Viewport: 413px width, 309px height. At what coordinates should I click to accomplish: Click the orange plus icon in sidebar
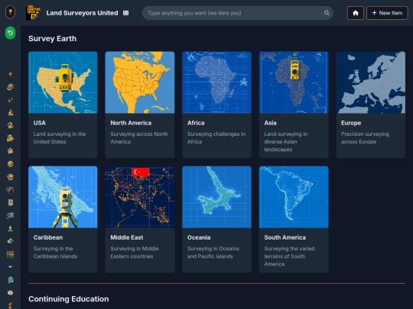pos(10,74)
